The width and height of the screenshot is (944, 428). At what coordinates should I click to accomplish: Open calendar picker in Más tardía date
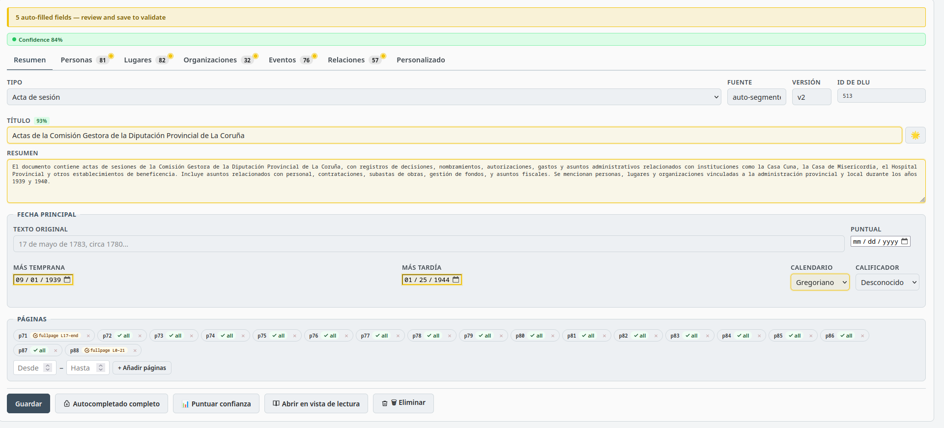pos(456,280)
